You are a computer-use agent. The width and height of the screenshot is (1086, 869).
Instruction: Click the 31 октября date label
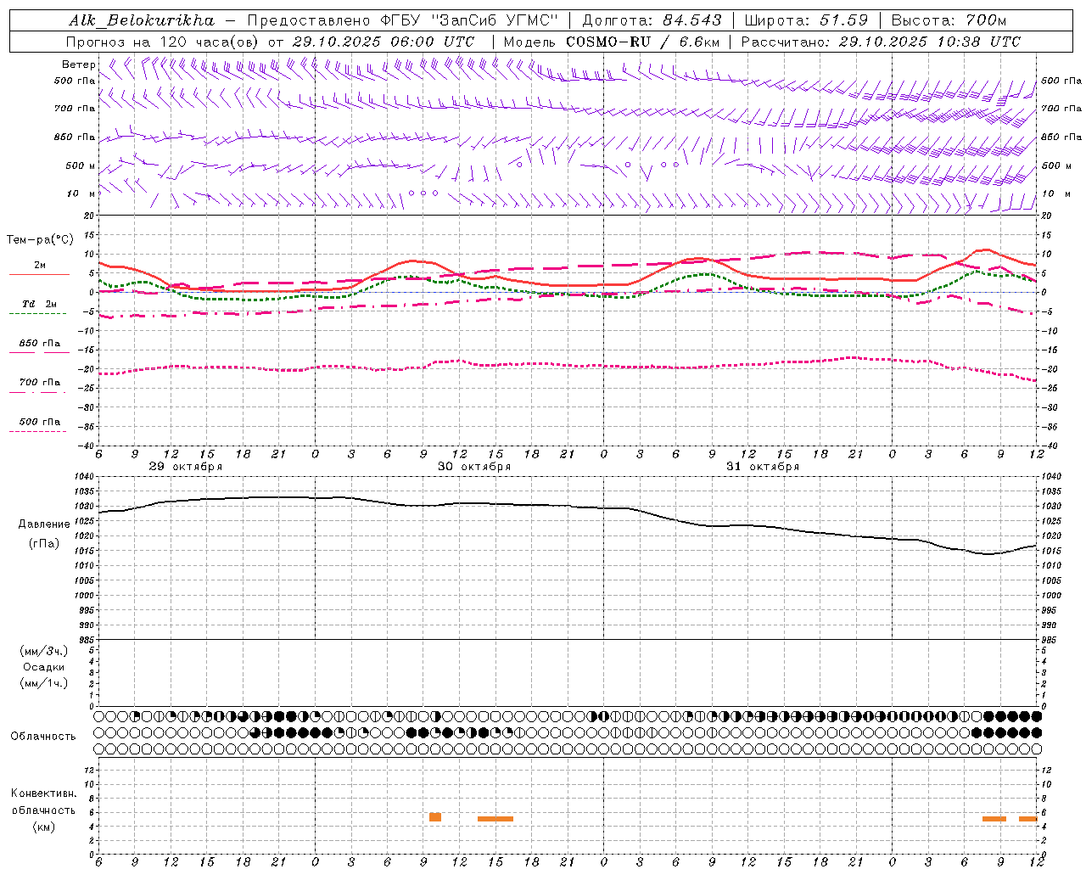[x=763, y=466]
